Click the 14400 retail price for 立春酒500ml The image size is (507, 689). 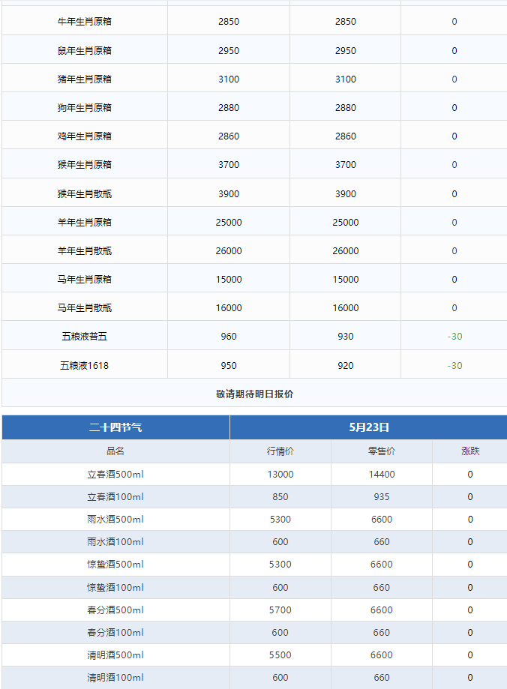pos(382,475)
